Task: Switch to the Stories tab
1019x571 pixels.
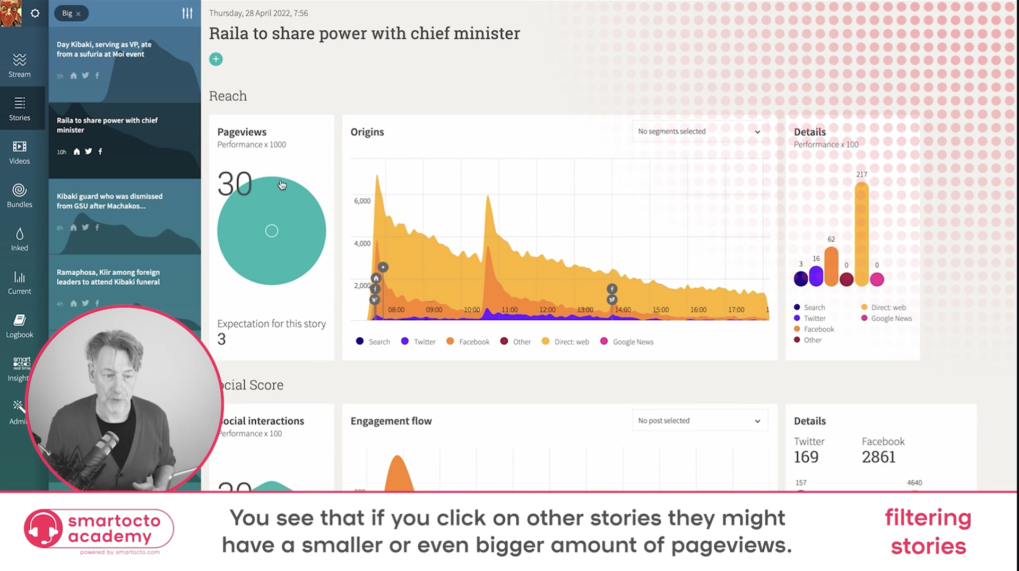Action: (20, 109)
